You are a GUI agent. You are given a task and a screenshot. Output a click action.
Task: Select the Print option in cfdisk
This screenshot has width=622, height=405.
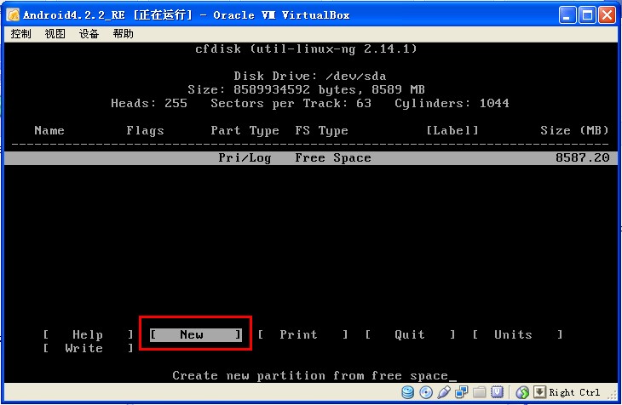[302, 334]
